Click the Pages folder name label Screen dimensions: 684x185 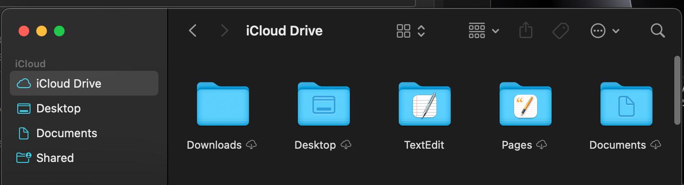pos(517,145)
